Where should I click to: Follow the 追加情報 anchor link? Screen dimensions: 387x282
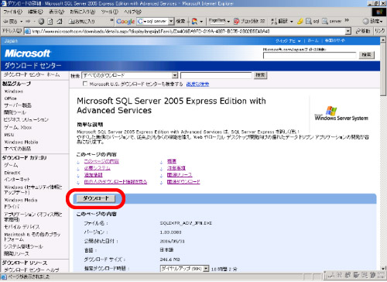click(93, 175)
